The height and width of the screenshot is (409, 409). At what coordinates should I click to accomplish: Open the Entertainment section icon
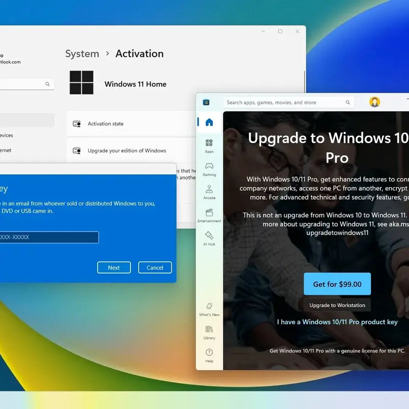coord(209,214)
